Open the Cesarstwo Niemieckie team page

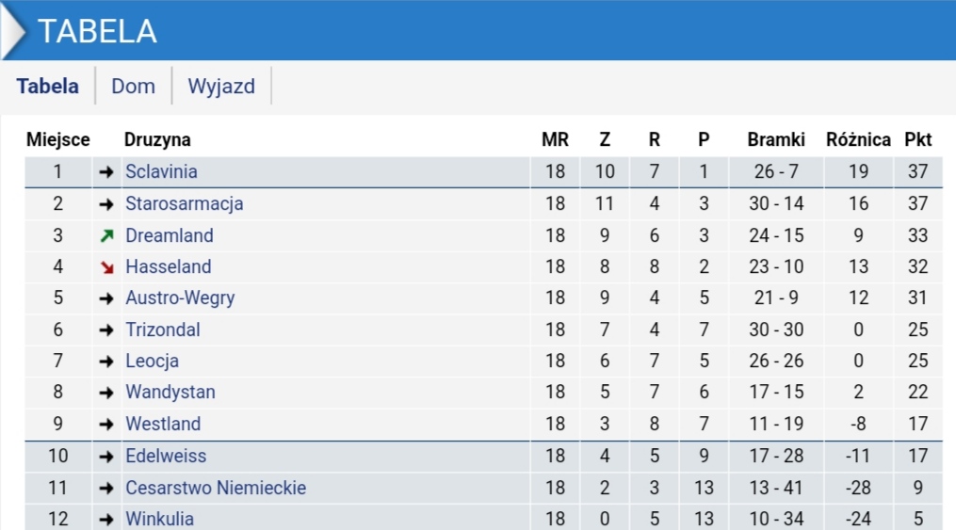216,488
